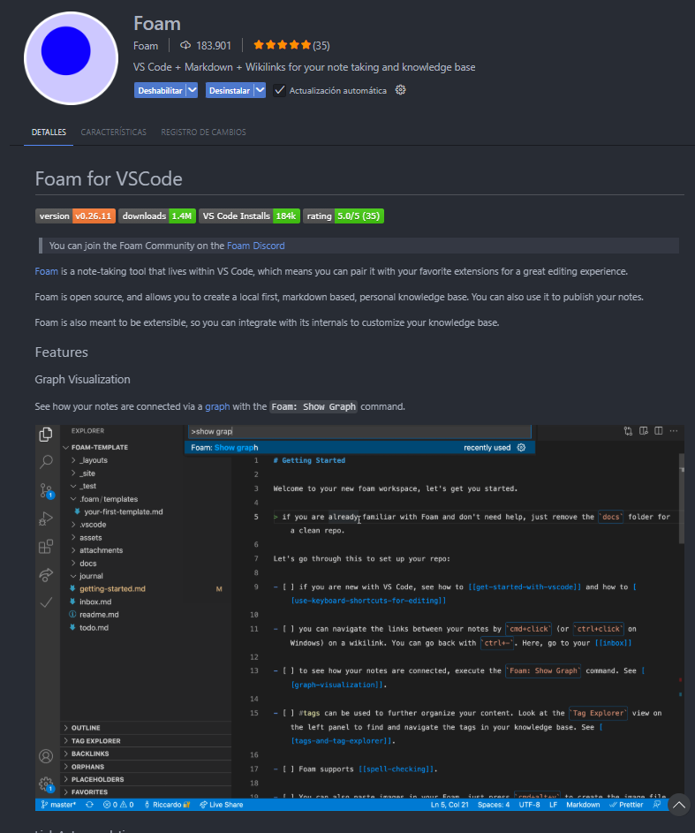The width and height of the screenshot is (695, 833).
Task: Click the five-star rating
Action: [282, 45]
